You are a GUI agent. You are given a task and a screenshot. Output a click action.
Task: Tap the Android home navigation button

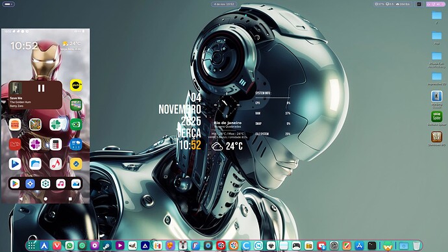[x=45, y=199]
